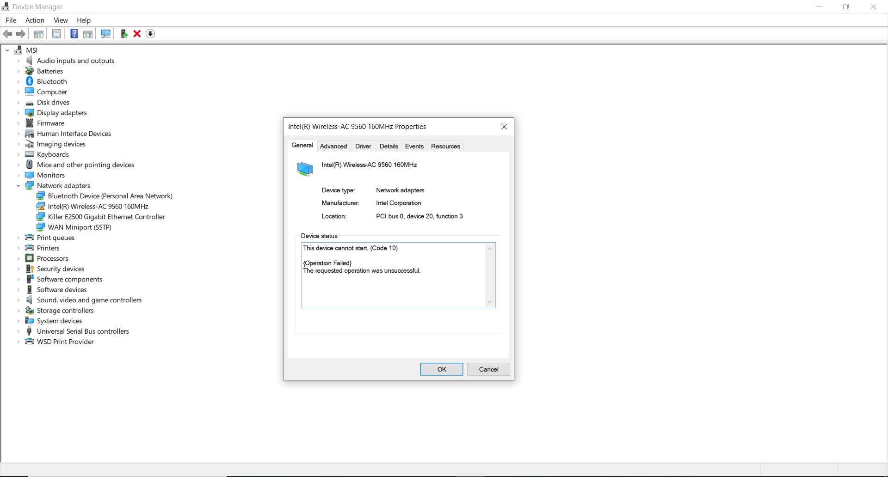
Task: Expand the Human Interface Devices category
Action: point(18,134)
